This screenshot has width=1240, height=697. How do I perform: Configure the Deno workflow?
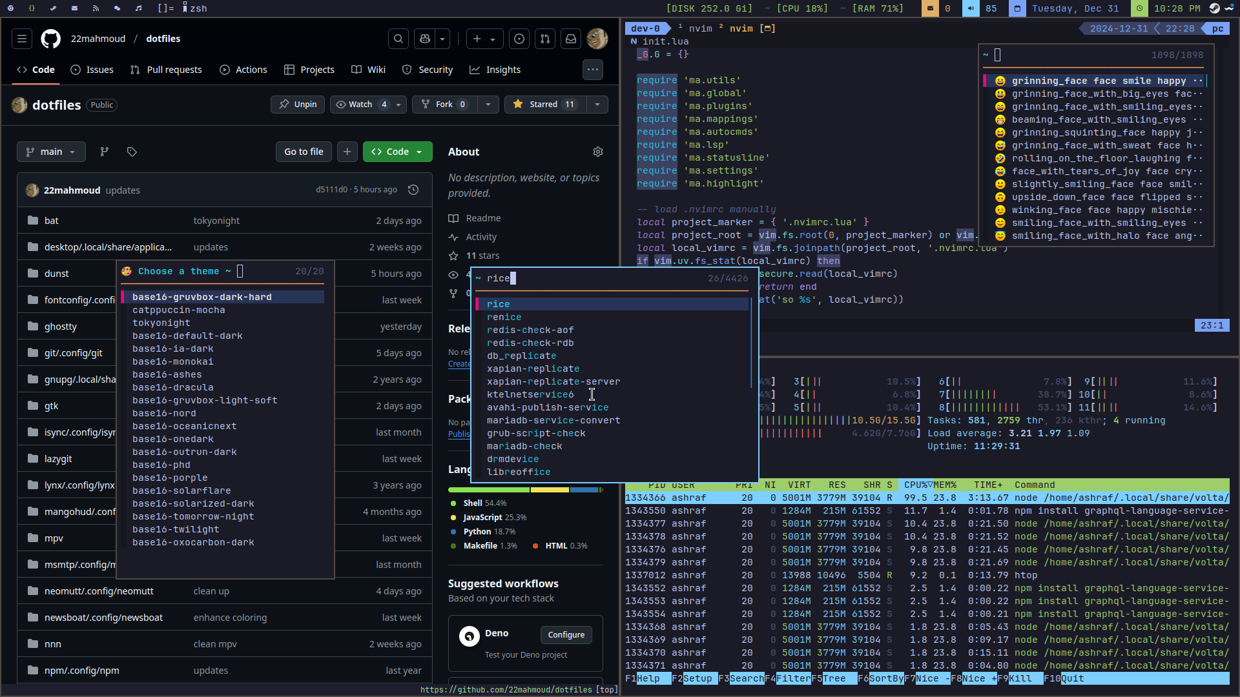[566, 635]
